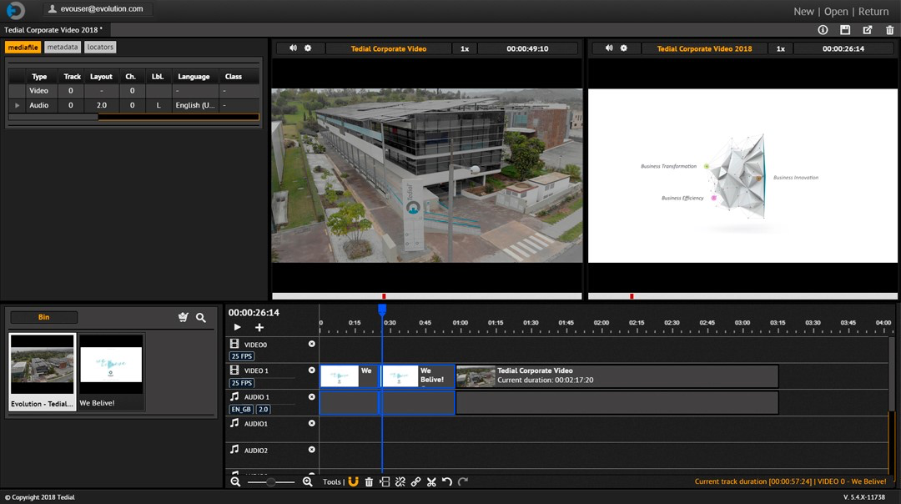
Task: Click the source timecode 00:00:49:10
Action: tap(527, 49)
